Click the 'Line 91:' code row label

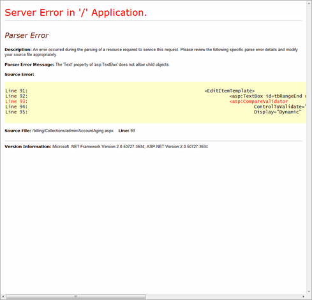pyautogui.click(x=17, y=91)
